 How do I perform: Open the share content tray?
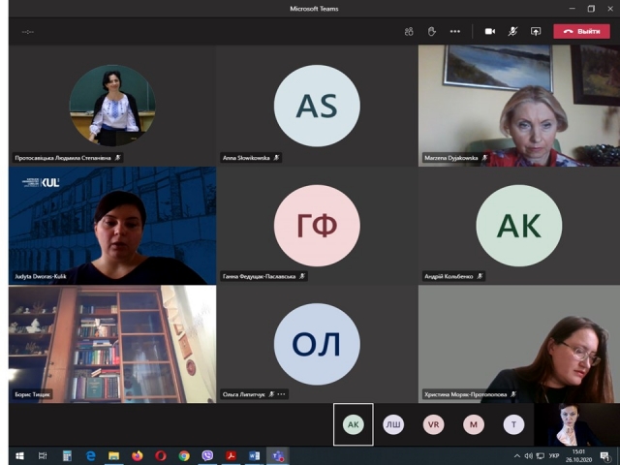click(536, 31)
